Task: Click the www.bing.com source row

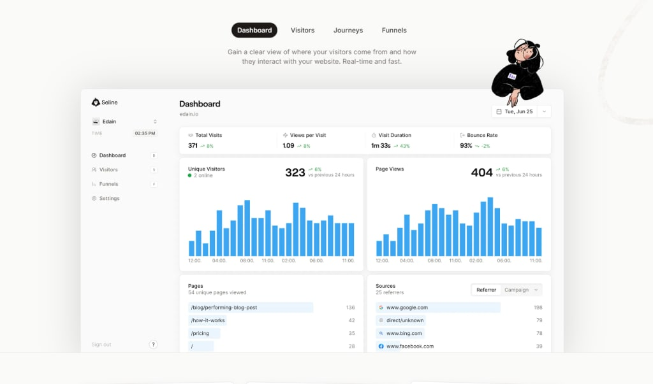Action: (x=459, y=333)
